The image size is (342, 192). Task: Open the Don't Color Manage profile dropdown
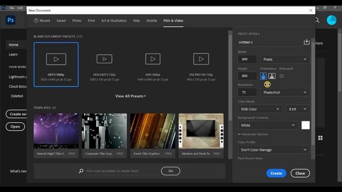pos(274,150)
